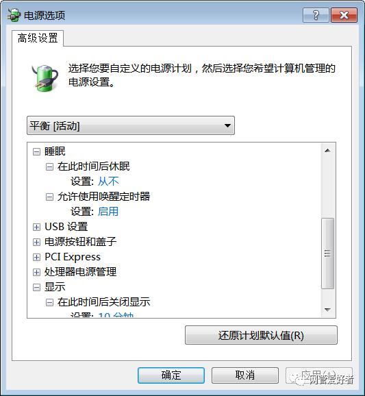Collapse 允许使用唤醒定时器 node
This screenshot has width=365, height=396.
pyautogui.click(x=49, y=197)
